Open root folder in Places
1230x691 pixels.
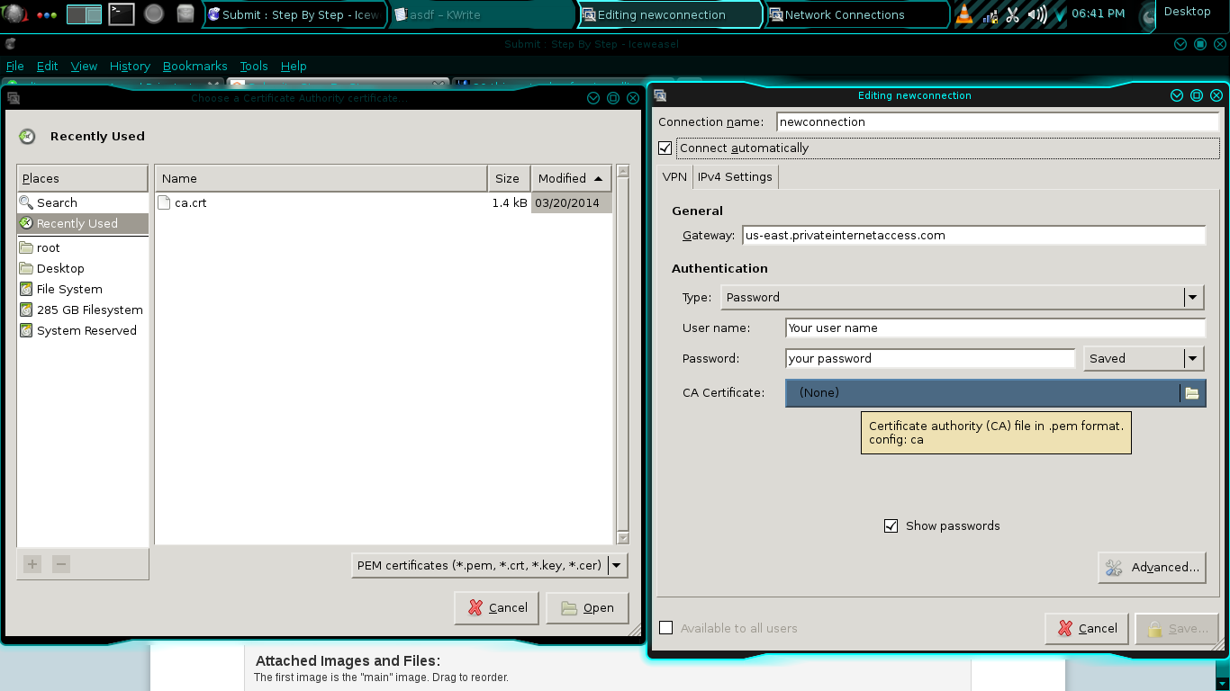[82, 247]
